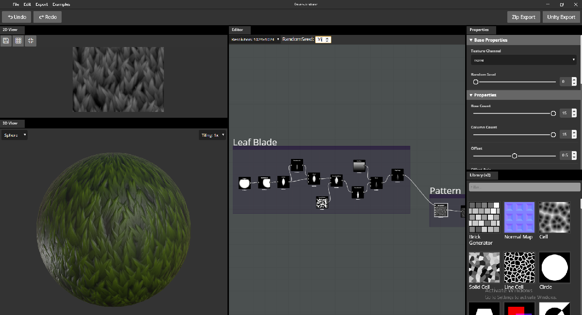Select the Solid Cell library node
Image resolution: width=582 pixels, height=315 pixels.
(484, 267)
